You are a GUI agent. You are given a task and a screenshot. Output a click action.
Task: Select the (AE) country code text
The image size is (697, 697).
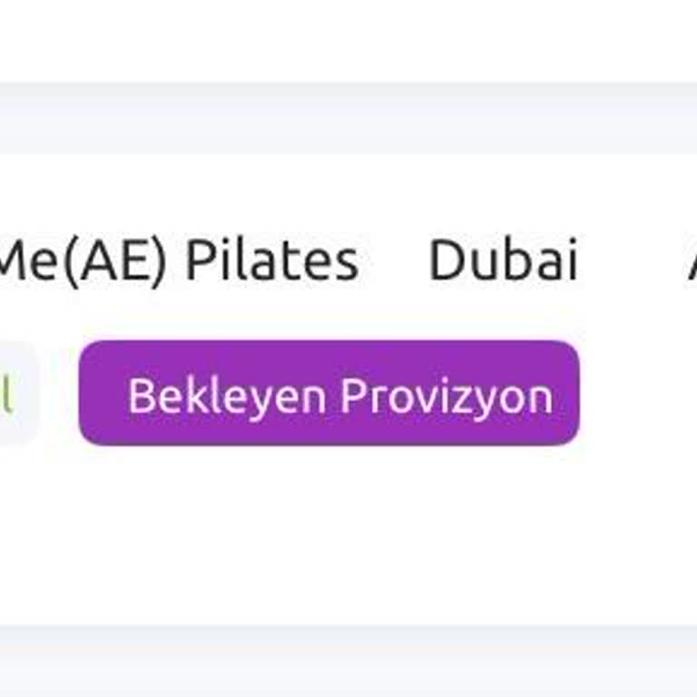point(115,262)
